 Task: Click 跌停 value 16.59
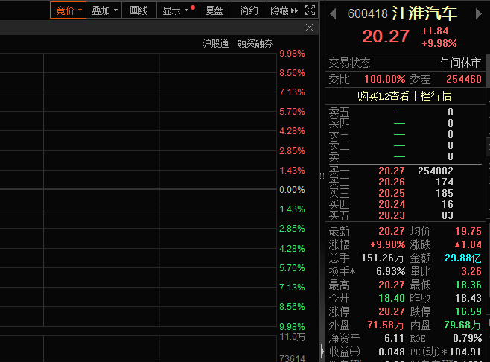(x=468, y=311)
